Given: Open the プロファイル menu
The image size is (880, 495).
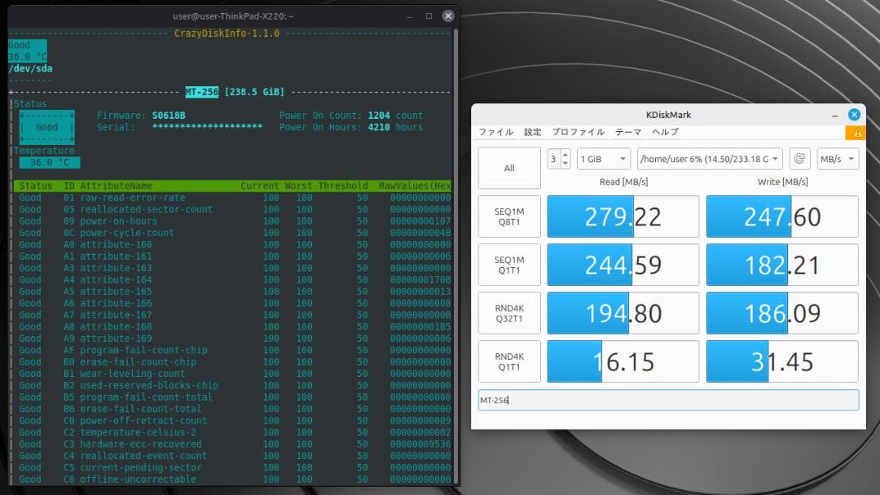Looking at the screenshot, I should tap(578, 132).
